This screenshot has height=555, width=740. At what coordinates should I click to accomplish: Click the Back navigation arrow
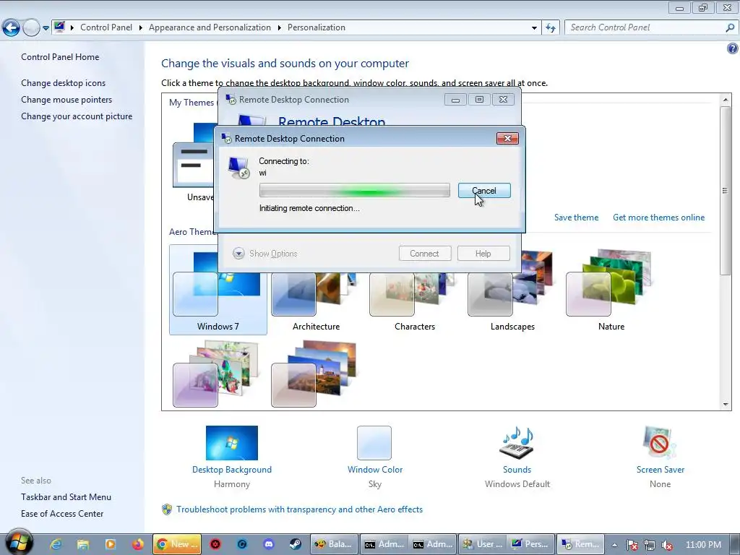11,28
